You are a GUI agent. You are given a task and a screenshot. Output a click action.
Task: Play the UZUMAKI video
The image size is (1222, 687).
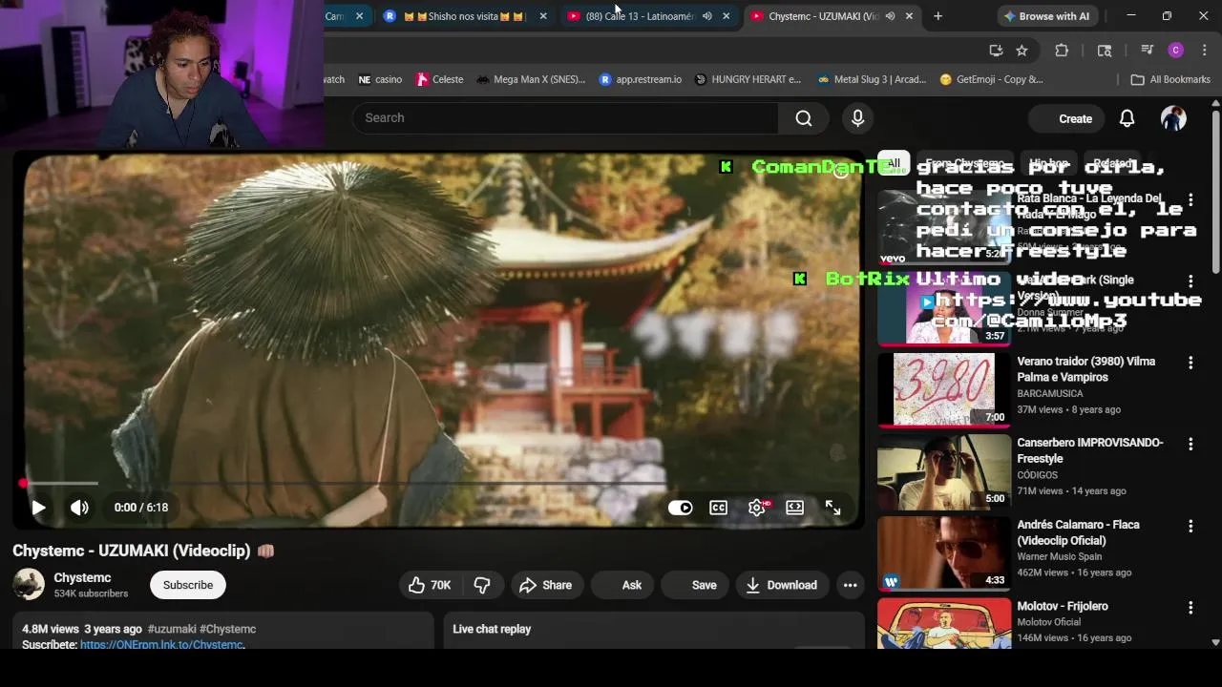coord(38,508)
